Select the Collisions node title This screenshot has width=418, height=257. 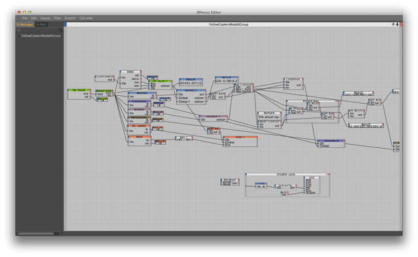pyautogui.click(x=139, y=102)
